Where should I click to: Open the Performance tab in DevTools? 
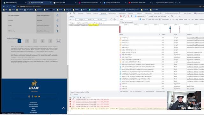click(112, 13)
